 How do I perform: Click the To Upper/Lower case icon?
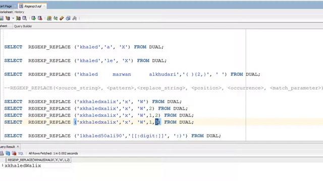[x=56, y=18]
